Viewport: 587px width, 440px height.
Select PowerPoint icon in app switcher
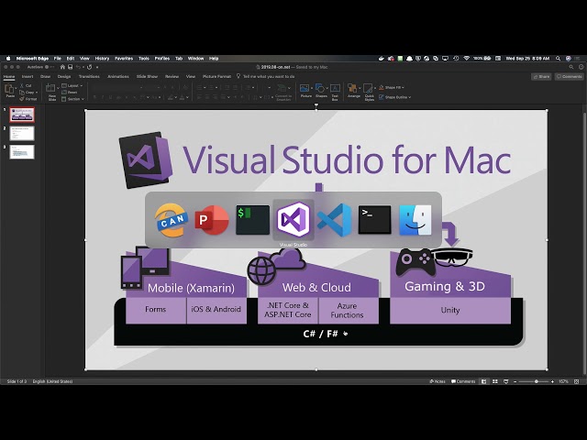(212, 220)
